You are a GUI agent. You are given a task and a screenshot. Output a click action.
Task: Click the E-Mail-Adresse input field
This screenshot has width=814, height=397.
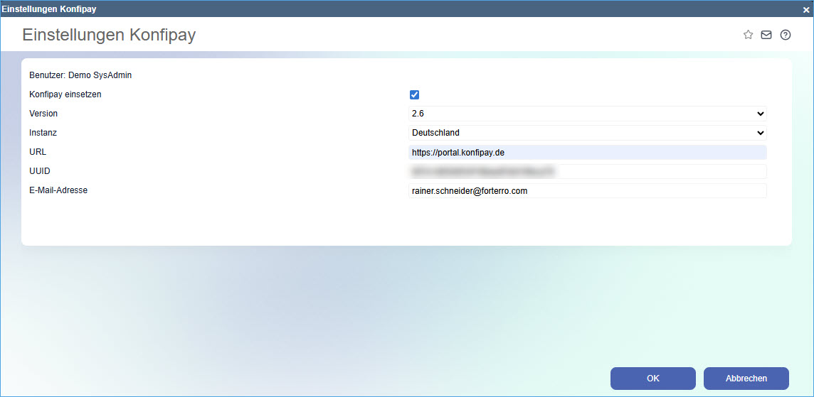point(588,191)
